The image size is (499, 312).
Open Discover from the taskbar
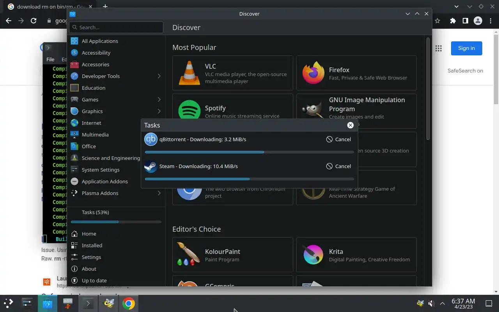[x=48, y=303]
